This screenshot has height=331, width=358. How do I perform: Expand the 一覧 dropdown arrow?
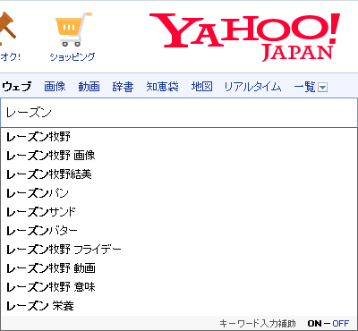(322, 88)
